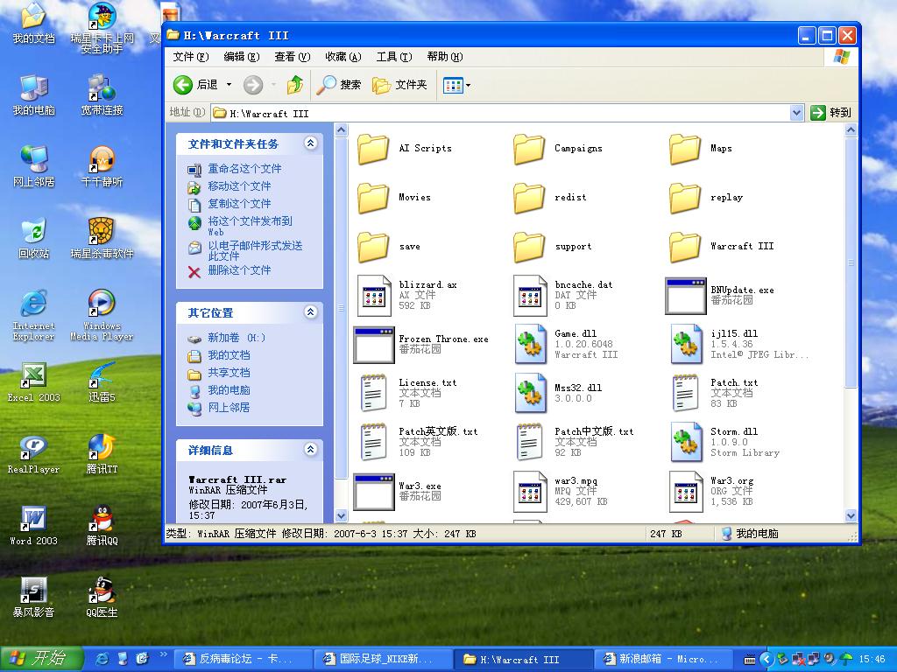Click 复制这个文件 task link
Viewport: 897px width, 672px height.
click(240, 203)
